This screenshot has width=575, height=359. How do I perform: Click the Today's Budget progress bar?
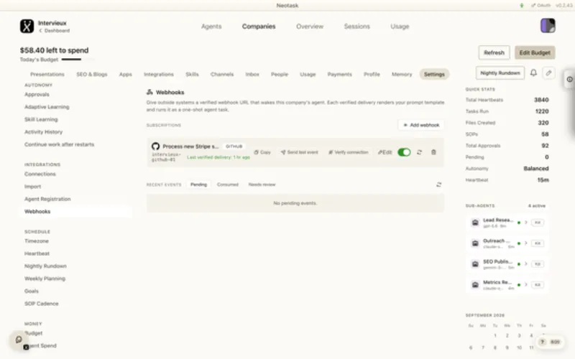pyautogui.click(x=78, y=60)
